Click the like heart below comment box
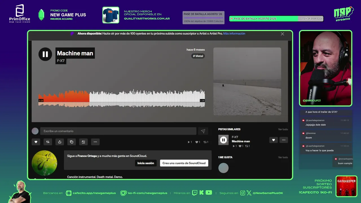 36,142
